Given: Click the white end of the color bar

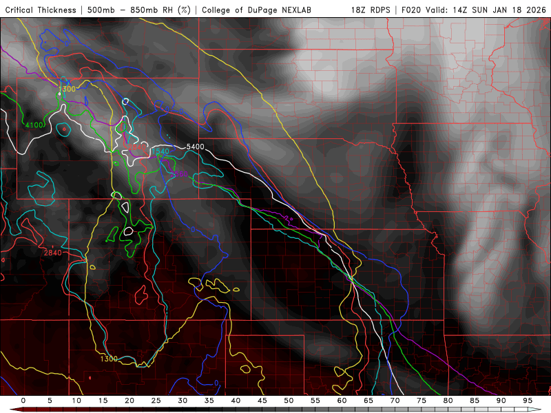Looking at the screenshot, I should [534, 410].
